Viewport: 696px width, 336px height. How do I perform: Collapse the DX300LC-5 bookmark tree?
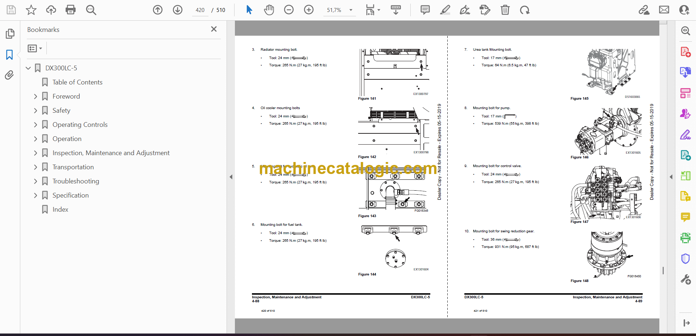click(x=28, y=68)
